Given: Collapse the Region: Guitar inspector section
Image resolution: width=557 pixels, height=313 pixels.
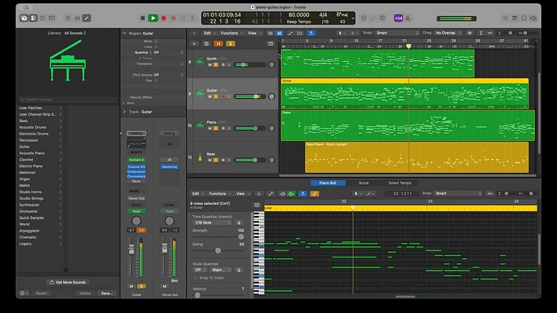Looking at the screenshot, I should point(124,33).
